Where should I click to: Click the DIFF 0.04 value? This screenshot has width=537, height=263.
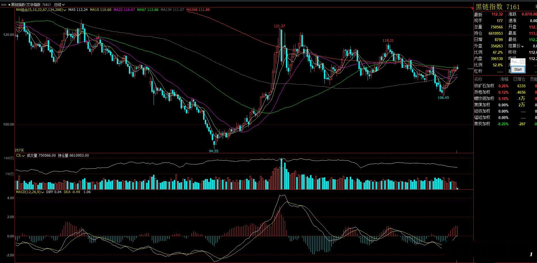(x=54, y=192)
